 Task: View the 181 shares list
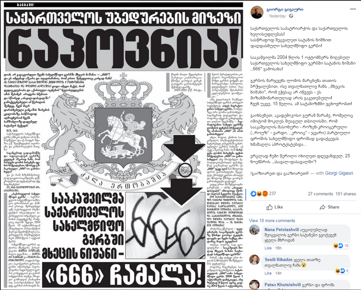(x=345, y=194)
